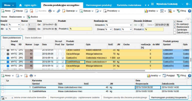Open Dostępne zasoby dla zlecenia produkcyjnego tab
This screenshot has height=101, width=192.
coord(125,97)
